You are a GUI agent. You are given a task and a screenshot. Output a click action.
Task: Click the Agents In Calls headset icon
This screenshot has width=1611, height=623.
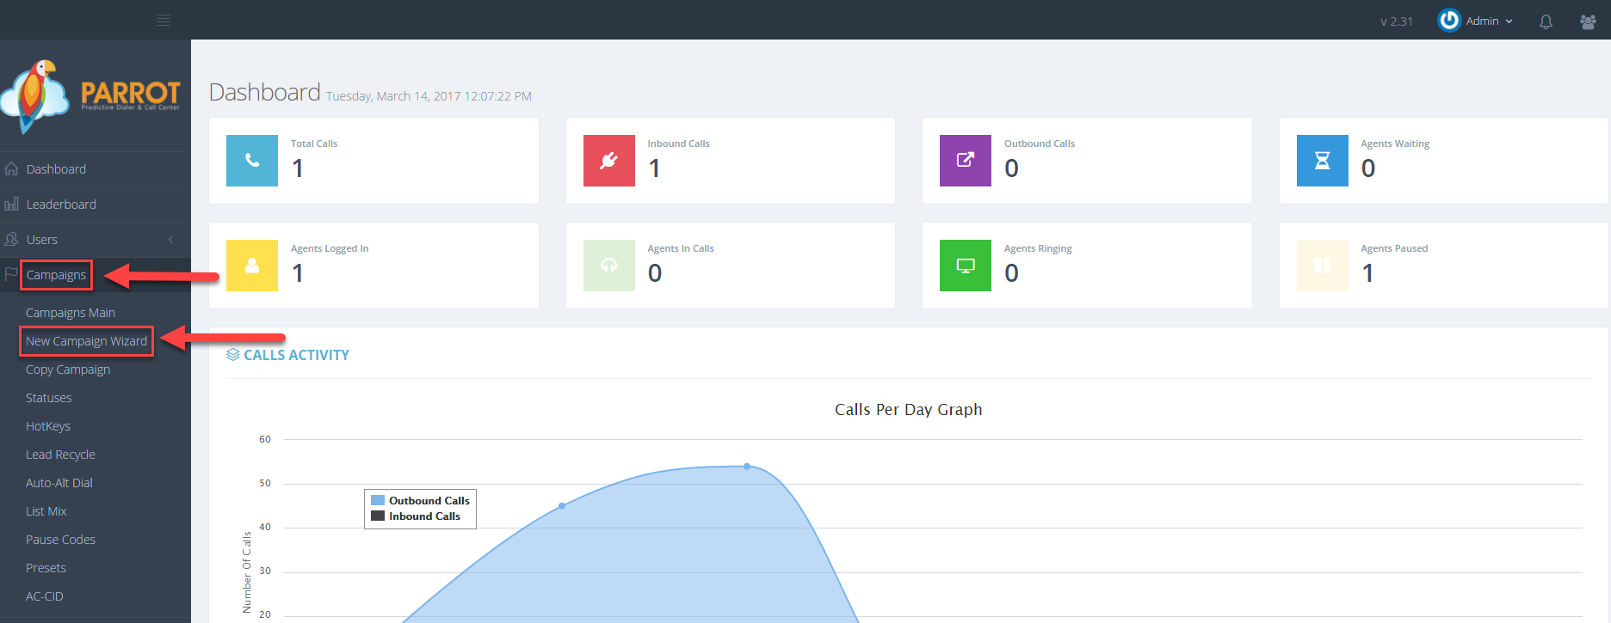pyautogui.click(x=609, y=266)
